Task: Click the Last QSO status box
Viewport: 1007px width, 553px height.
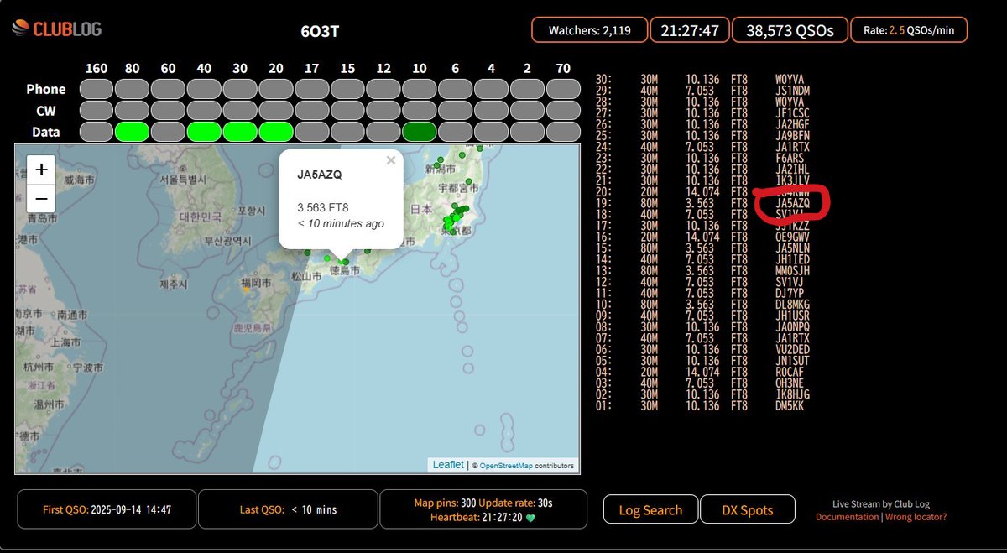Action: 289,509
